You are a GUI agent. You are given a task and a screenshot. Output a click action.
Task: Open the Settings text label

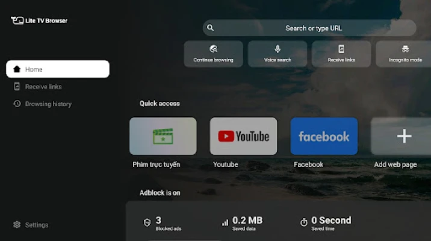(37, 225)
